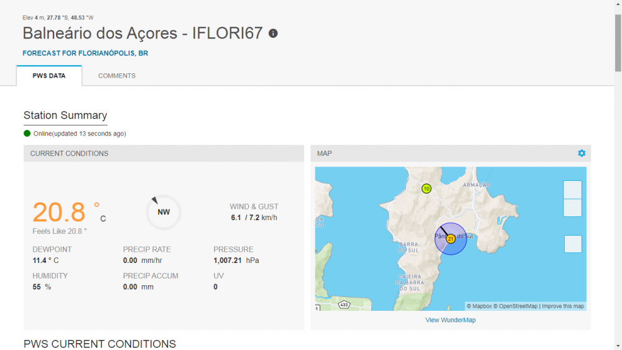Click the route 433 highway shield on map
622x350 pixels.
344,305
